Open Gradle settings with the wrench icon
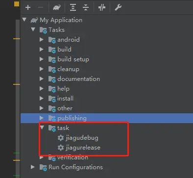Screen dimensions: 193x178 coord(118,7)
